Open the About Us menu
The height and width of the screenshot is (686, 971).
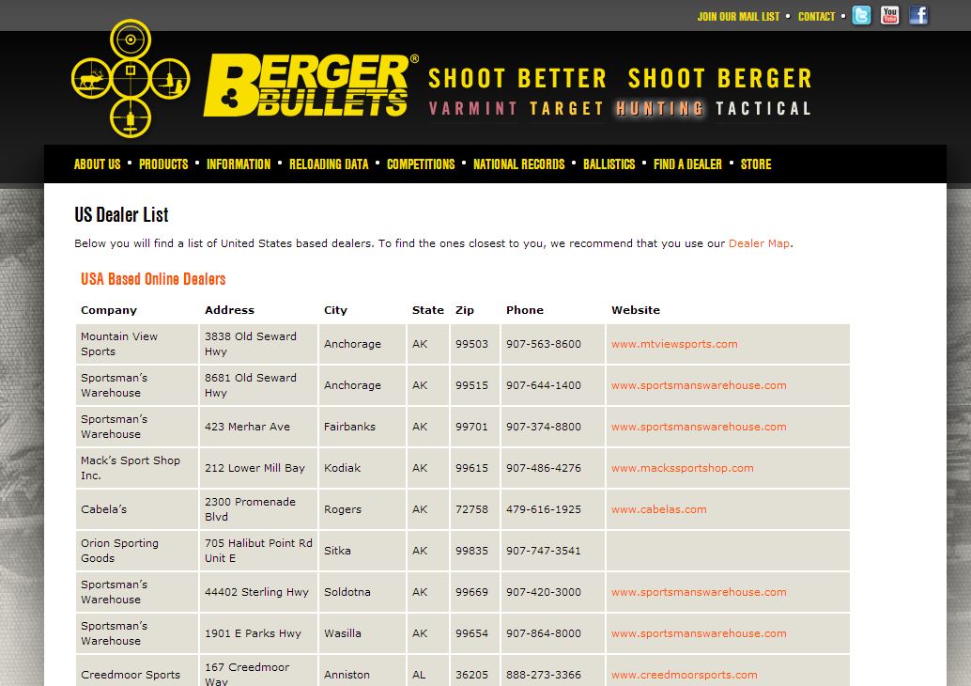coord(98,164)
